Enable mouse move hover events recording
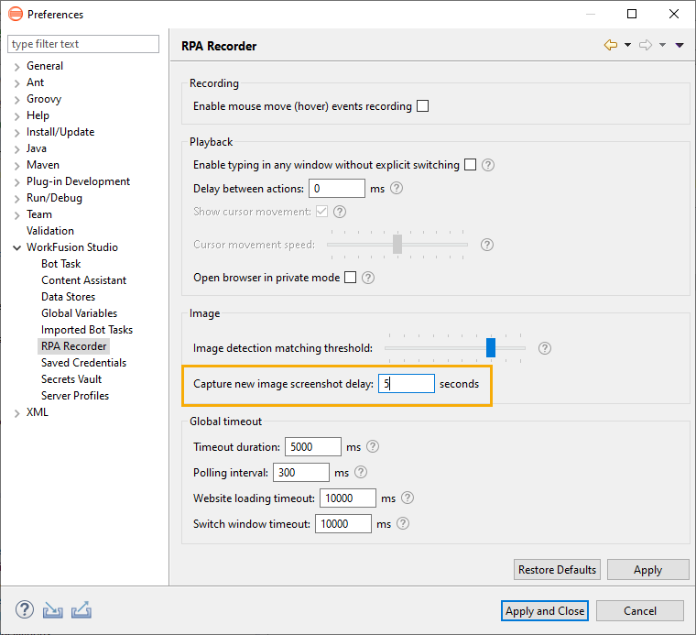696x635 pixels. point(422,106)
